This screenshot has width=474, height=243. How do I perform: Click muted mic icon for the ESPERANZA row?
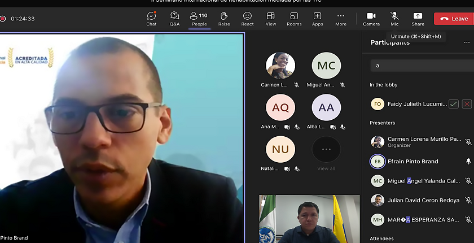[468, 220]
